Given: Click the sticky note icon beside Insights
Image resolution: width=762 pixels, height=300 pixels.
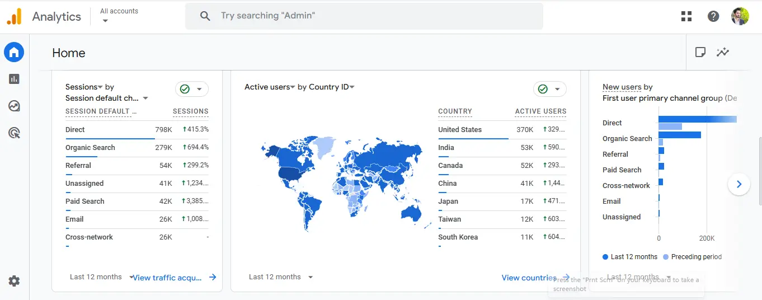Looking at the screenshot, I should [700, 52].
